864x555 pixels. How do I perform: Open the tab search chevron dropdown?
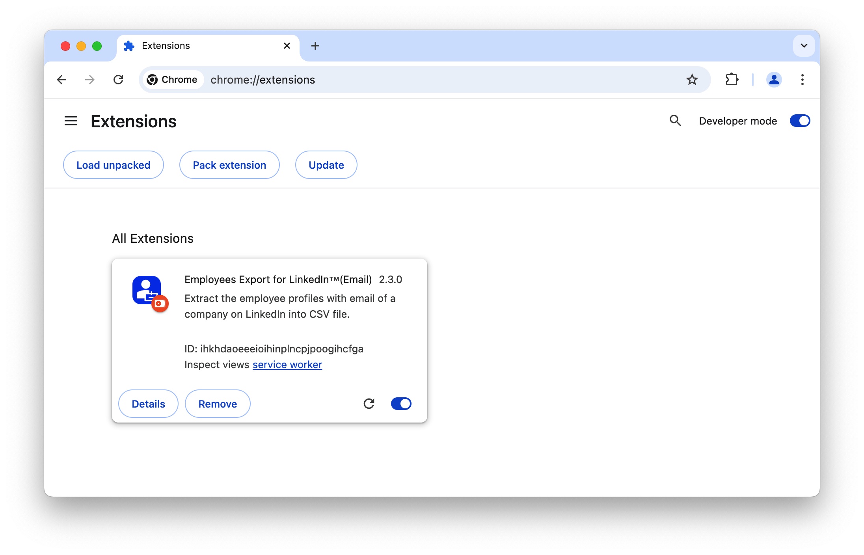[x=804, y=46]
